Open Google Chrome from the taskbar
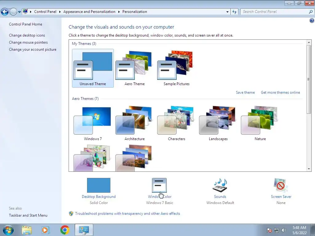Screen dimensions: 315x236 coord(65,230)
